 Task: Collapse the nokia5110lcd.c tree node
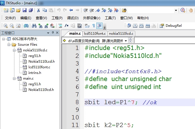pyautogui.click(x=14, y=50)
